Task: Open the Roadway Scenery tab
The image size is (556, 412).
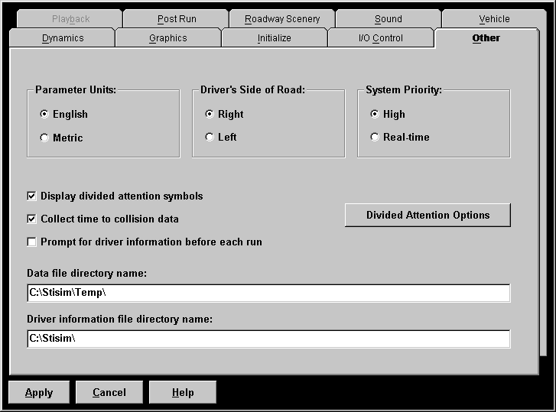Action: coord(282,19)
